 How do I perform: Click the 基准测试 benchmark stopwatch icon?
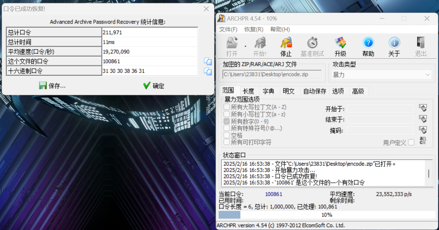(312, 43)
